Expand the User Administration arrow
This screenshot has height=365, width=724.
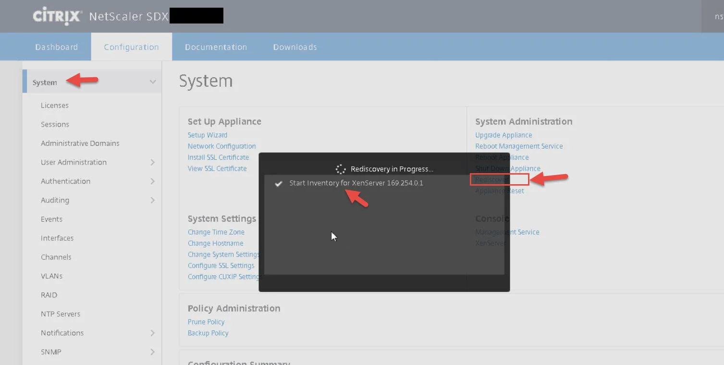[153, 162]
